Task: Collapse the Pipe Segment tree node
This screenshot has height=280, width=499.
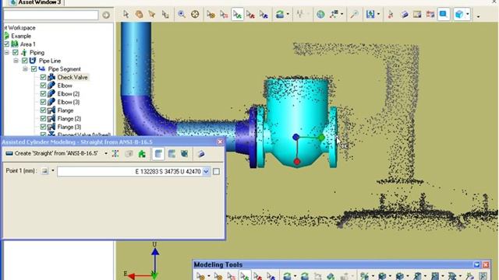Action: click(x=25, y=69)
